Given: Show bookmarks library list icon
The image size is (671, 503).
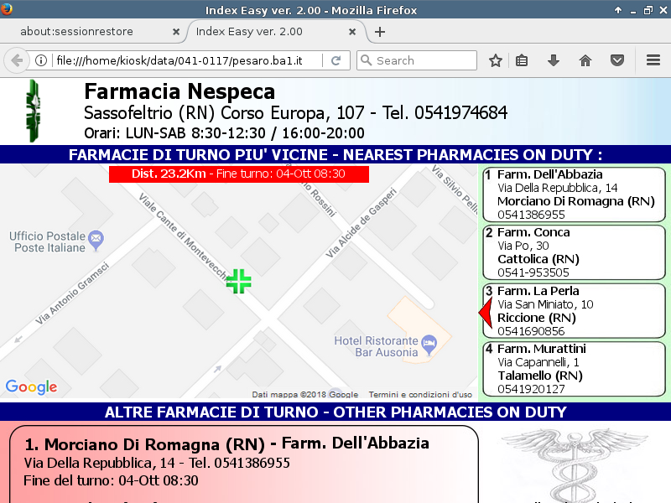Looking at the screenshot, I should pos(522,60).
